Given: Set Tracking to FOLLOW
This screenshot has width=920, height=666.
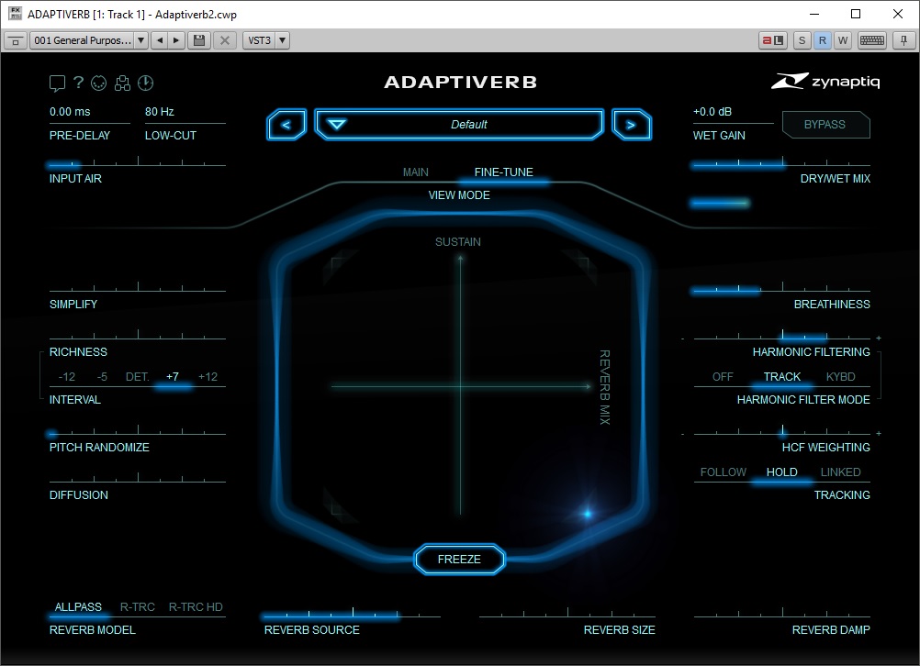Looking at the screenshot, I should [724, 472].
